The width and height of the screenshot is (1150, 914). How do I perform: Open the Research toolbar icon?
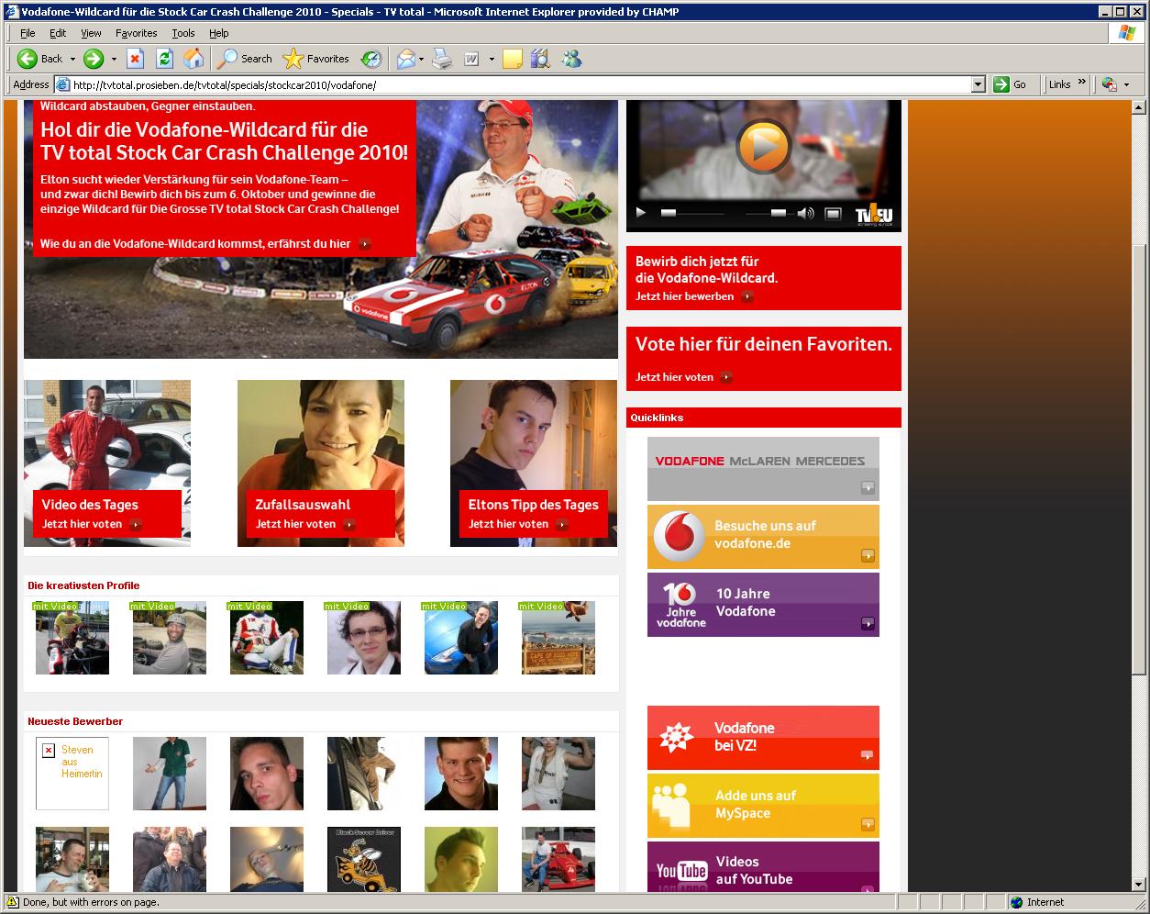coord(540,59)
